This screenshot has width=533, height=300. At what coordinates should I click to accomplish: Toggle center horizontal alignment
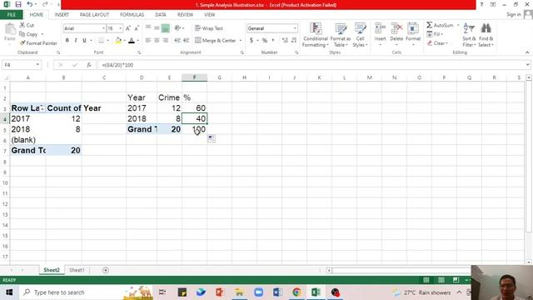click(x=157, y=41)
